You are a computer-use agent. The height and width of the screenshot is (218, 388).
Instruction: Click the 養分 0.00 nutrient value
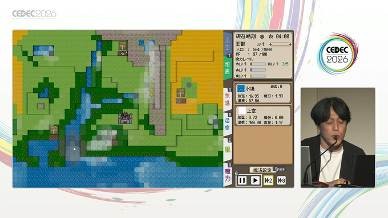[x=279, y=118]
